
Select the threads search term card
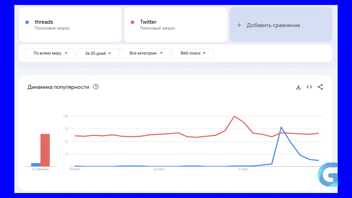click(x=70, y=25)
